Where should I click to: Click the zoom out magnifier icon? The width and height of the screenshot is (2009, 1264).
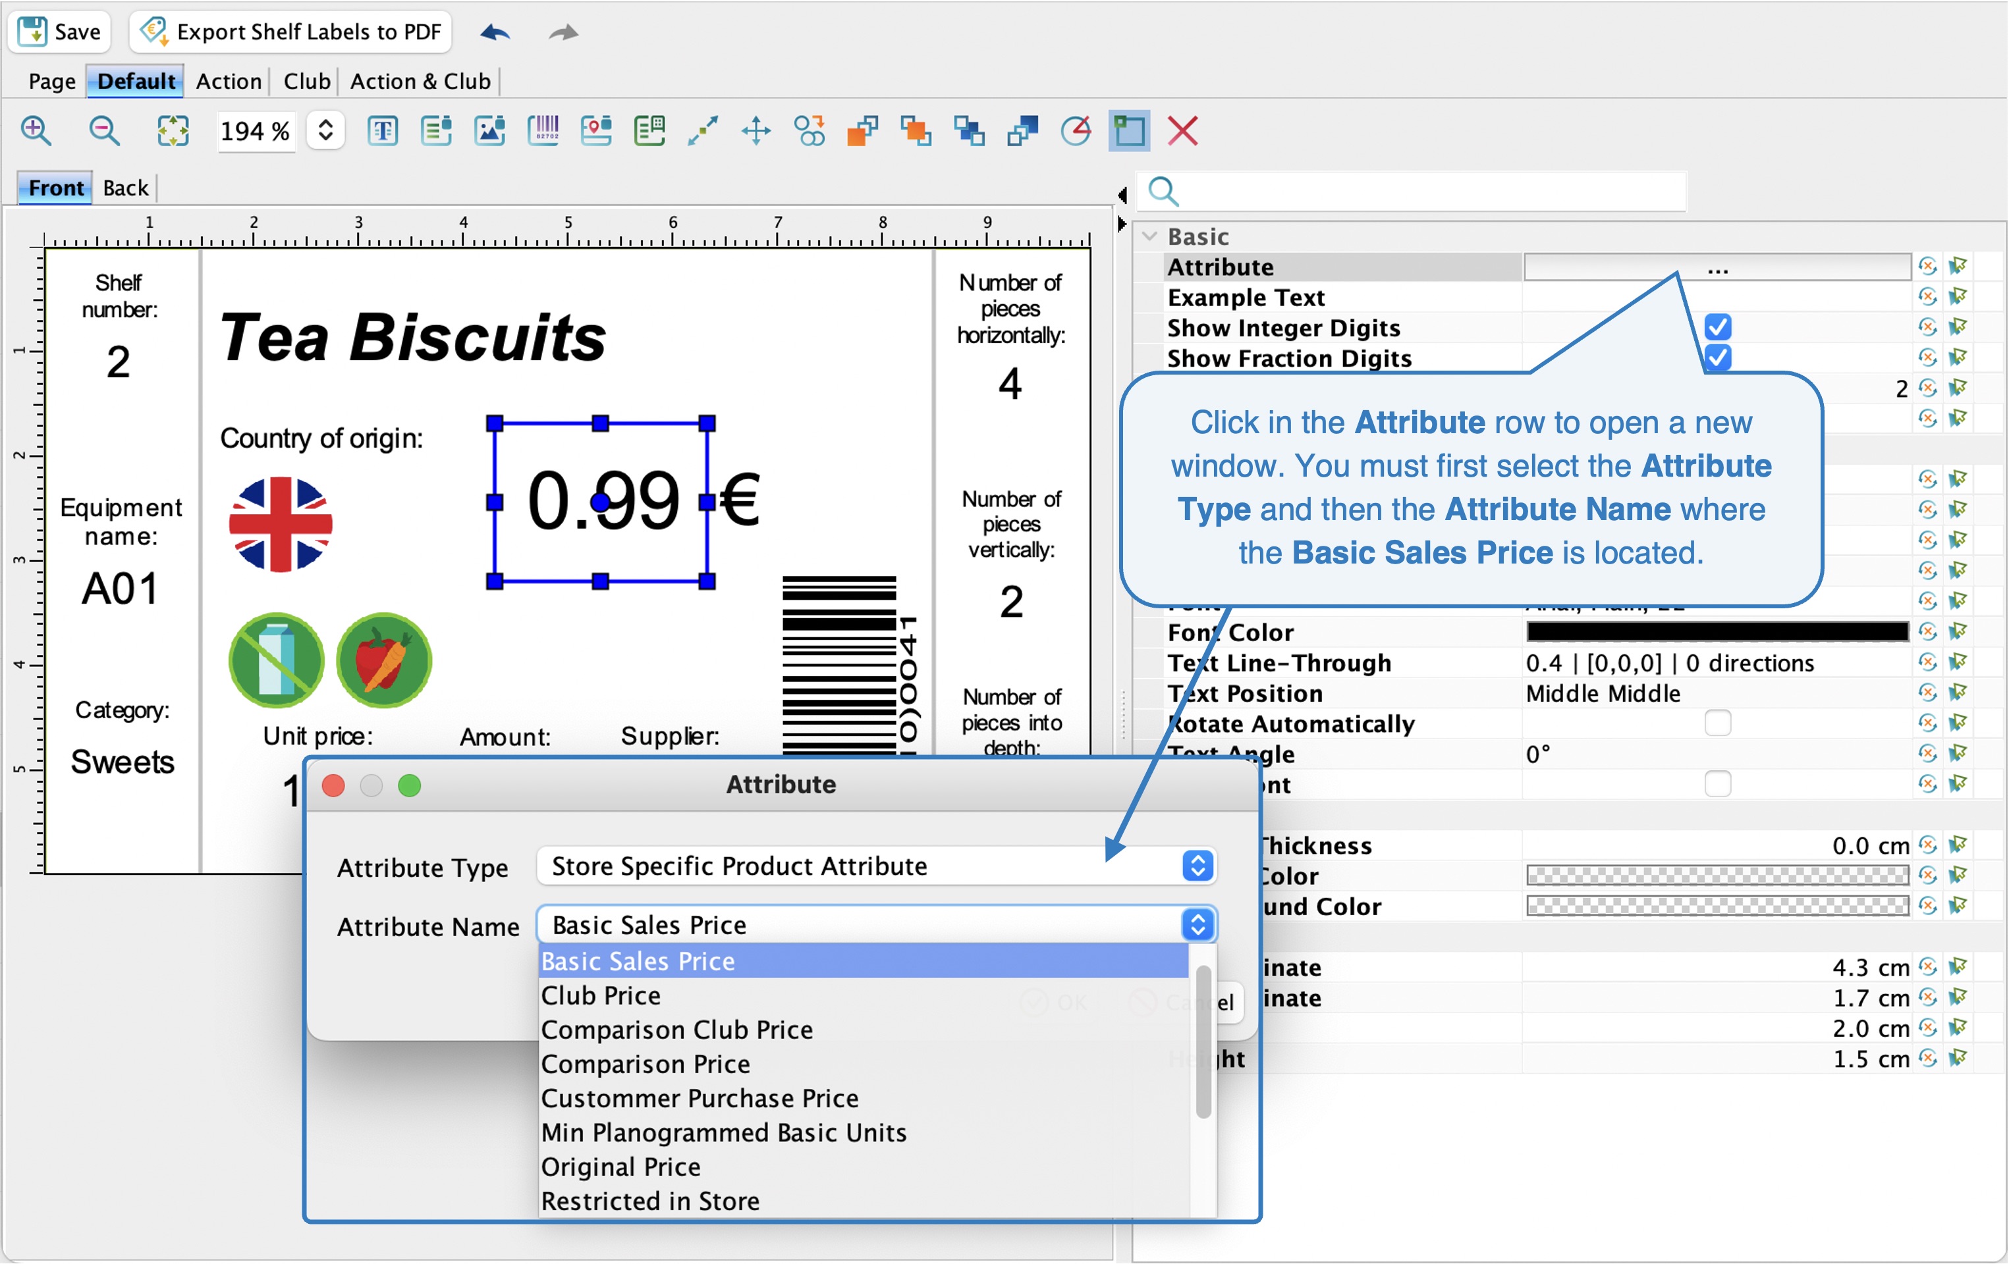pos(103,131)
